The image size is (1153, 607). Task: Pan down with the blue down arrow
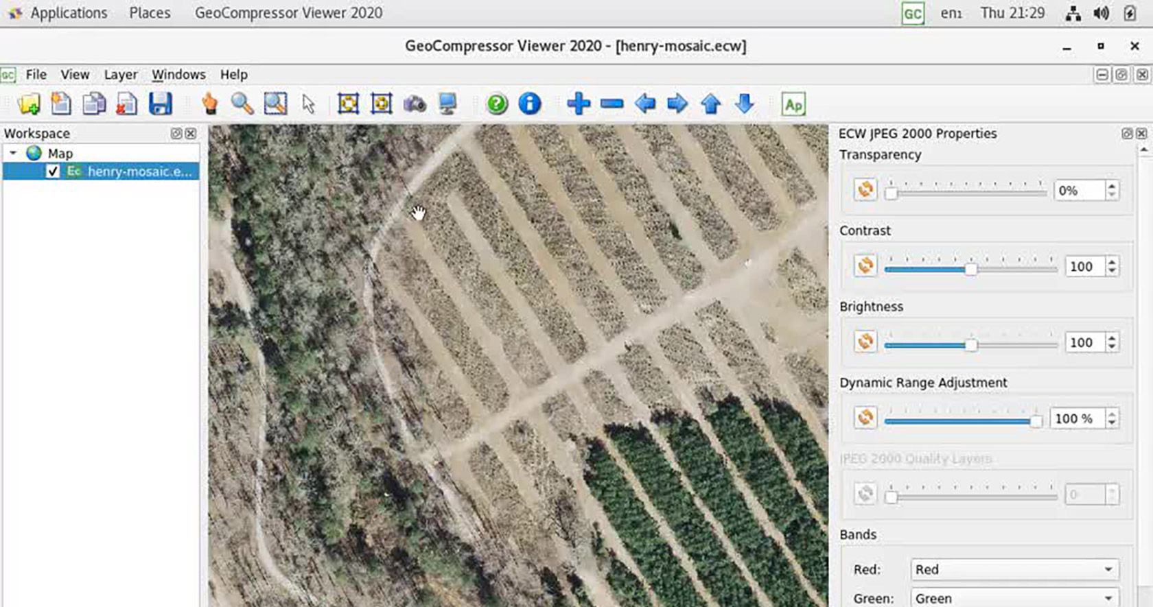point(744,104)
